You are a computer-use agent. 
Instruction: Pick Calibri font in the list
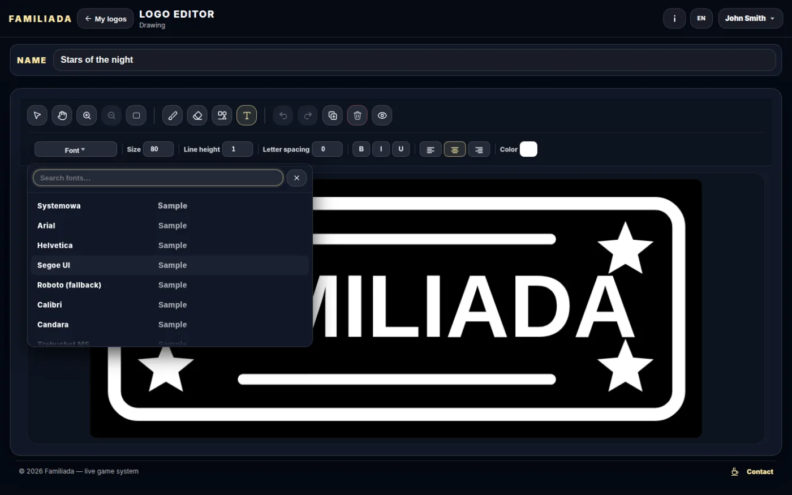click(x=170, y=305)
